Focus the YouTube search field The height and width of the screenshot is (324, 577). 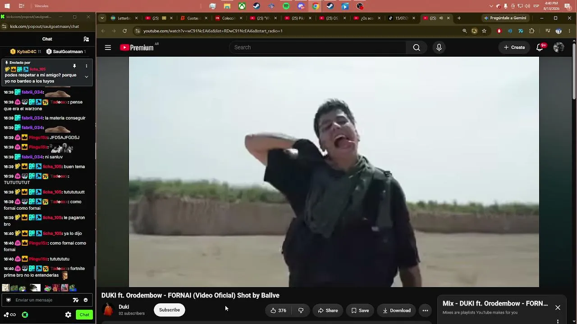click(x=318, y=47)
